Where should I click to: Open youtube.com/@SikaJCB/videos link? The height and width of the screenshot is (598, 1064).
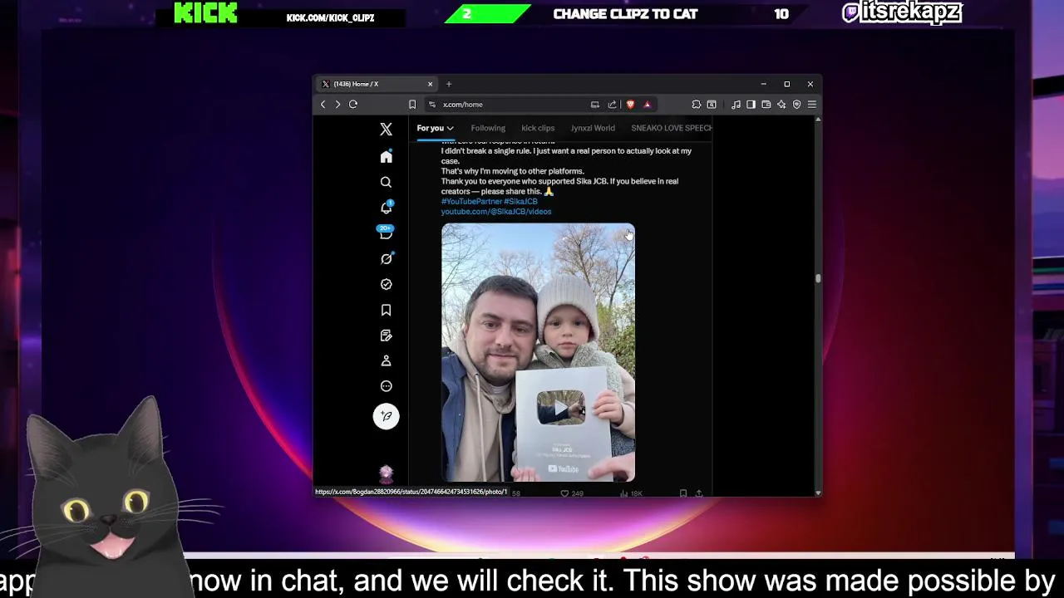(x=496, y=212)
